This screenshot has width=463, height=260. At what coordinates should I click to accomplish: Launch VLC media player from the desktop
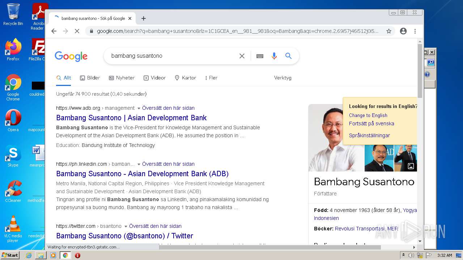click(x=13, y=229)
